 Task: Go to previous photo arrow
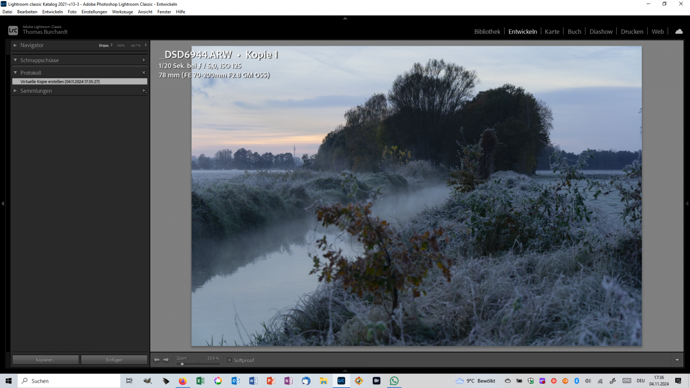coord(157,360)
